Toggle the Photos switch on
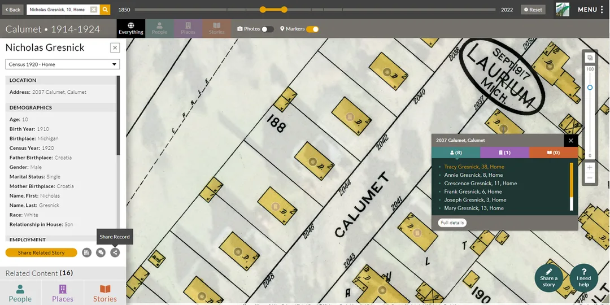The width and height of the screenshot is (610, 305). coord(267,29)
